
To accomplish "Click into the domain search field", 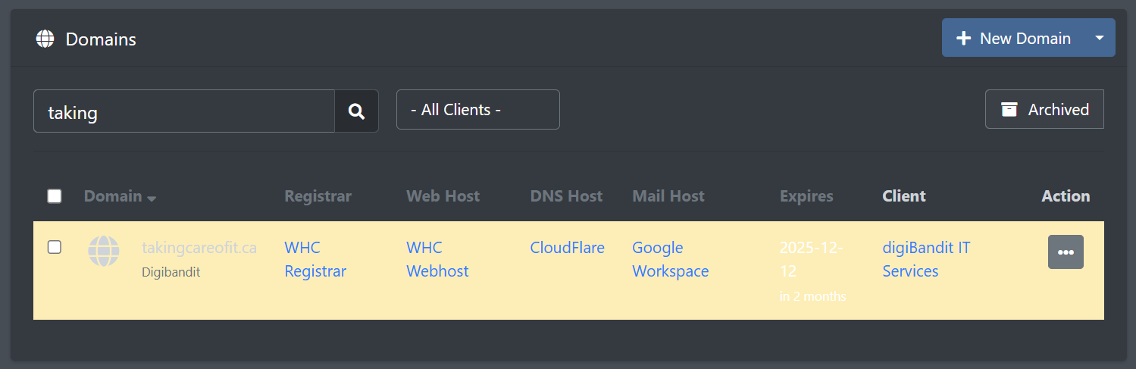I will [184, 111].
